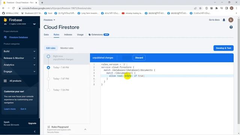Open the Bluebeard Wikipedia bookmark
The height and width of the screenshot is (135, 240).
tap(31, 13)
